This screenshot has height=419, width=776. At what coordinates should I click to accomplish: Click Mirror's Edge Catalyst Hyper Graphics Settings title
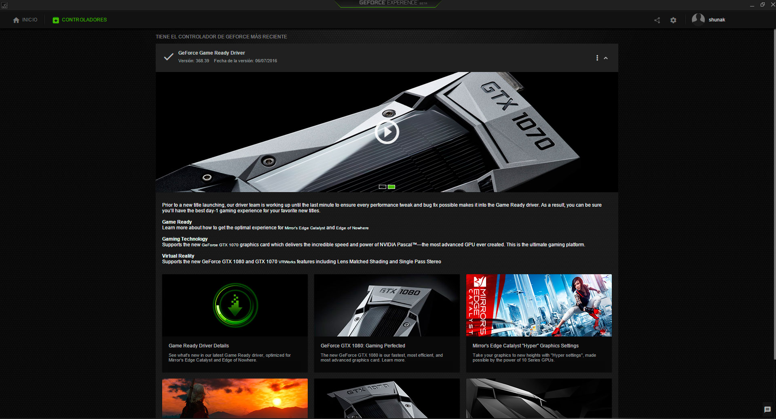[525, 346]
